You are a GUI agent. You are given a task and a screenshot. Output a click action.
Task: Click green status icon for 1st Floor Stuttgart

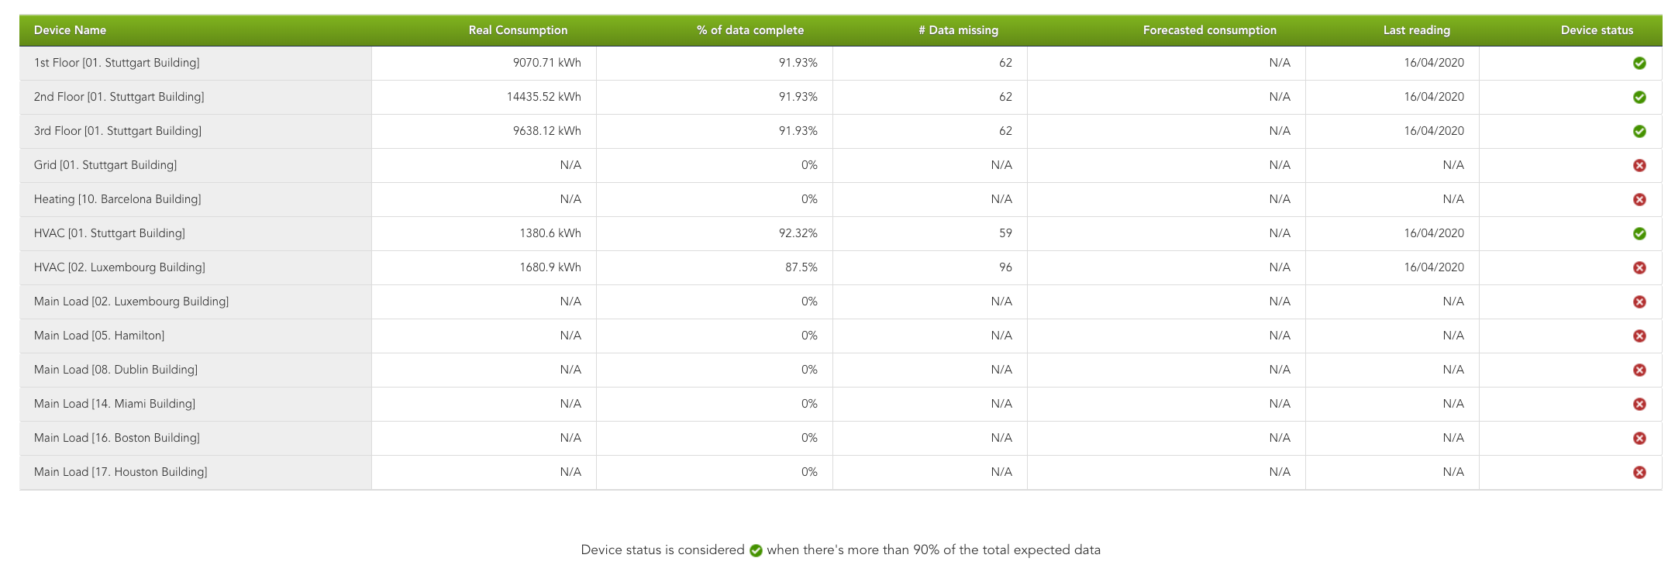point(1639,63)
